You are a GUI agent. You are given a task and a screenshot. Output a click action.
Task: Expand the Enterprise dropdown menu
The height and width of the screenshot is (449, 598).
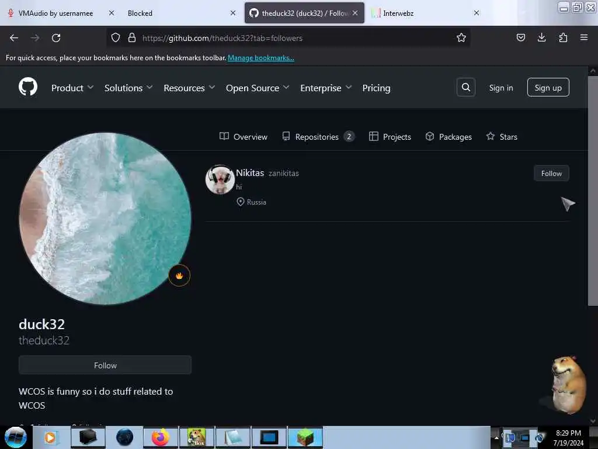pos(326,88)
